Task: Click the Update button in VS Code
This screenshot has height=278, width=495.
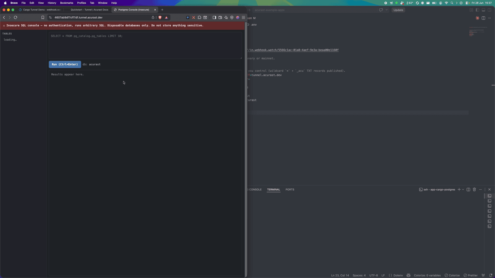Action: coord(398,10)
